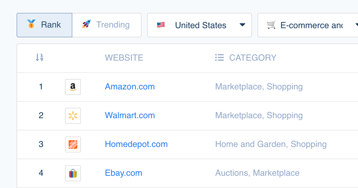Visit the Homedepot.com link
Viewport: 358px width, 188px height.
[x=136, y=144]
